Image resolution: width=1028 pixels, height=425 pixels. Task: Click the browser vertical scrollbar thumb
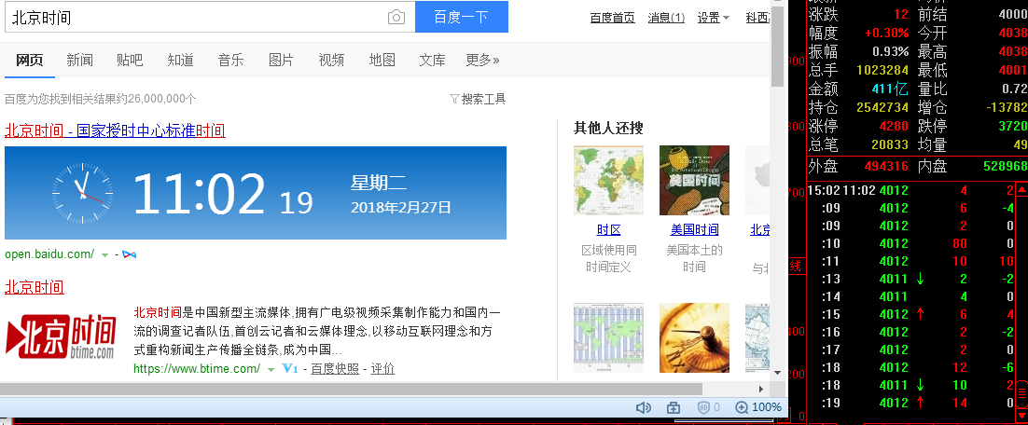[778, 46]
